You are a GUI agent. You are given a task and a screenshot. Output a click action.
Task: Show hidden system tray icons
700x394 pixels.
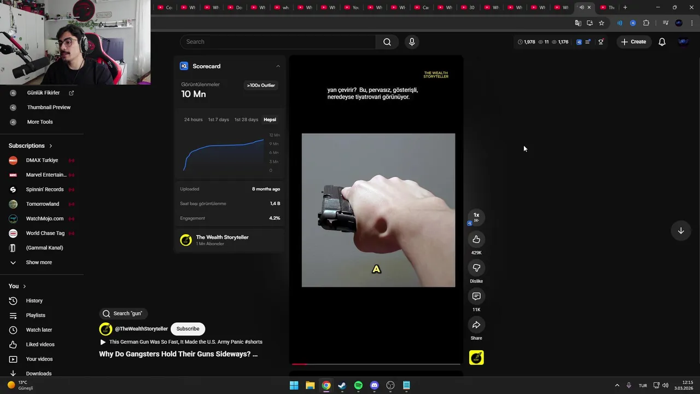(x=617, y=385)
